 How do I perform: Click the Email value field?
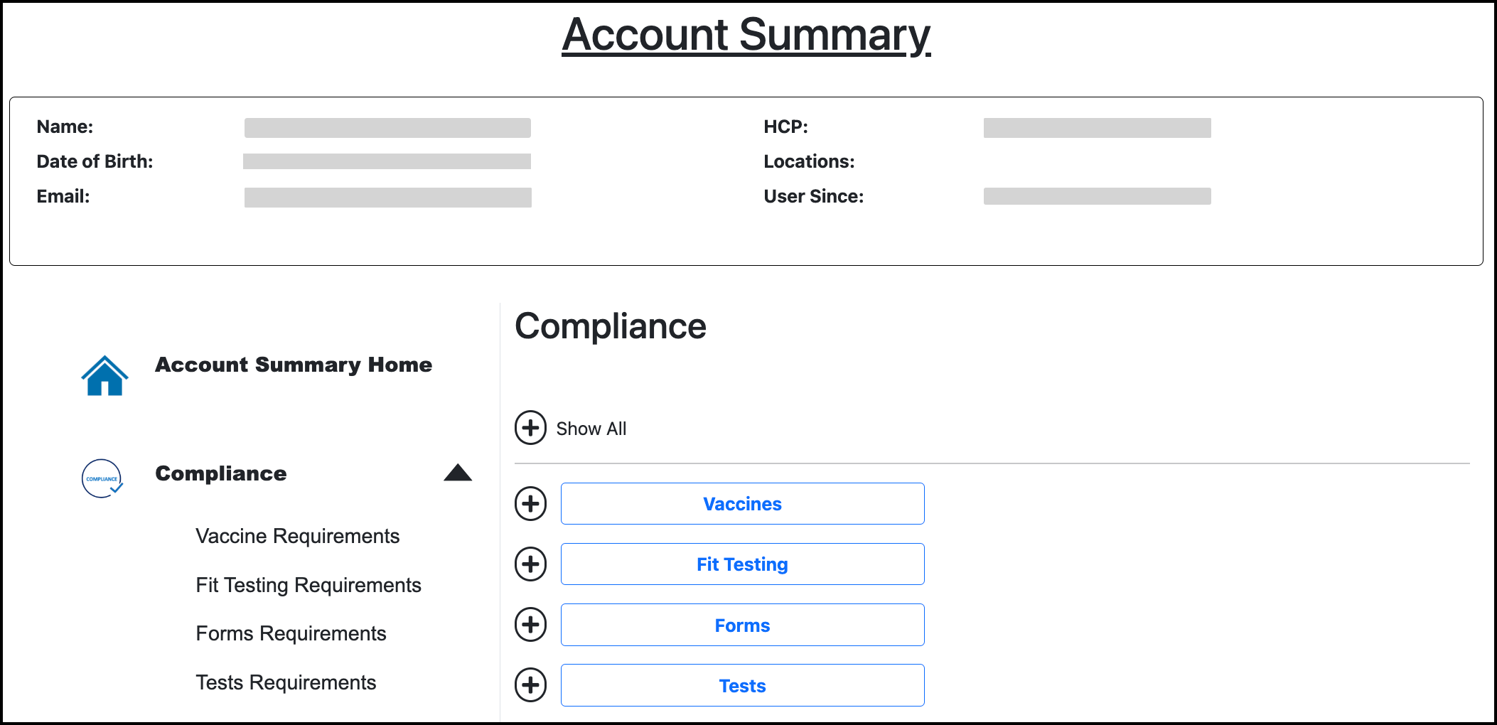coord(388,197)
